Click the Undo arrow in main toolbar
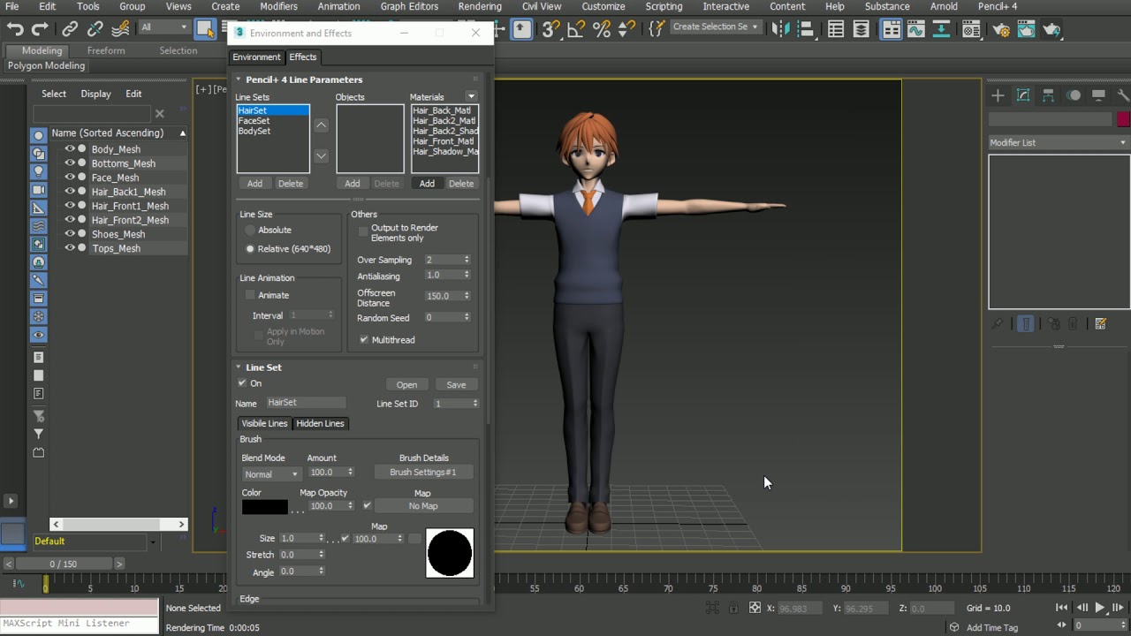Screen dimensions: 1131x636 (15, 29)
